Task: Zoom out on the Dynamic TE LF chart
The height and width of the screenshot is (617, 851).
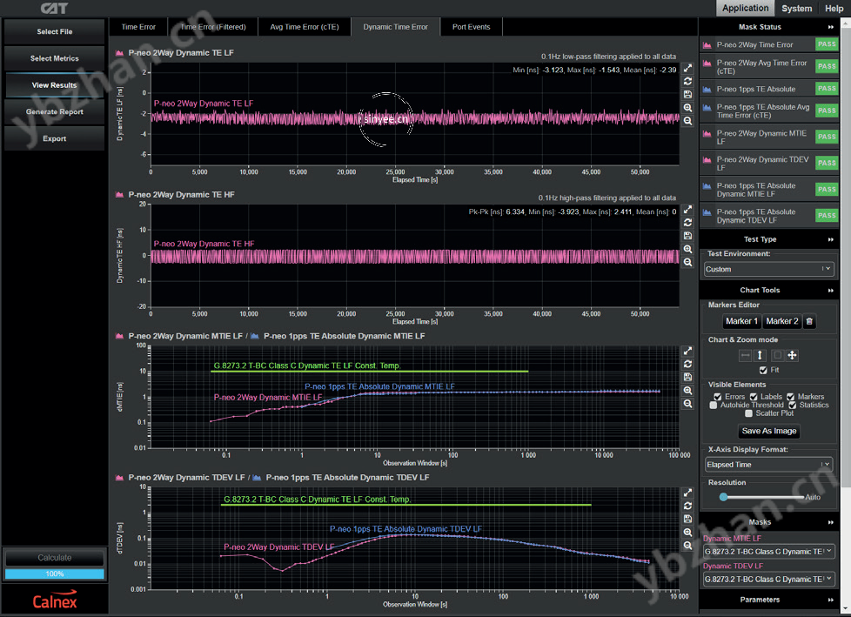Action: [x=687, y=121]
